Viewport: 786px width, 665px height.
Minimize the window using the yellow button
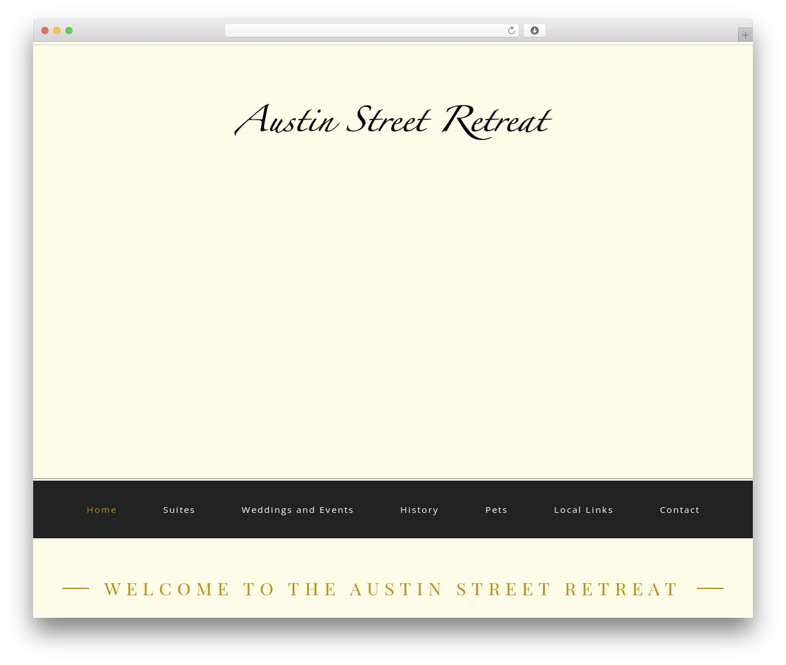(57, 31)
